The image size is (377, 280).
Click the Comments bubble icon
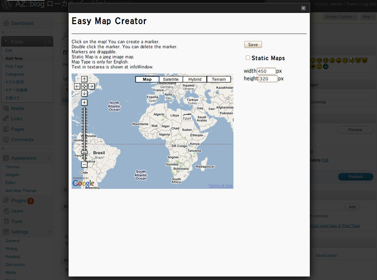click(6, 140)
